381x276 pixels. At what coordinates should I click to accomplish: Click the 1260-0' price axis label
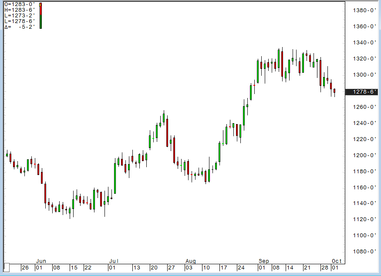click(364, 107)
